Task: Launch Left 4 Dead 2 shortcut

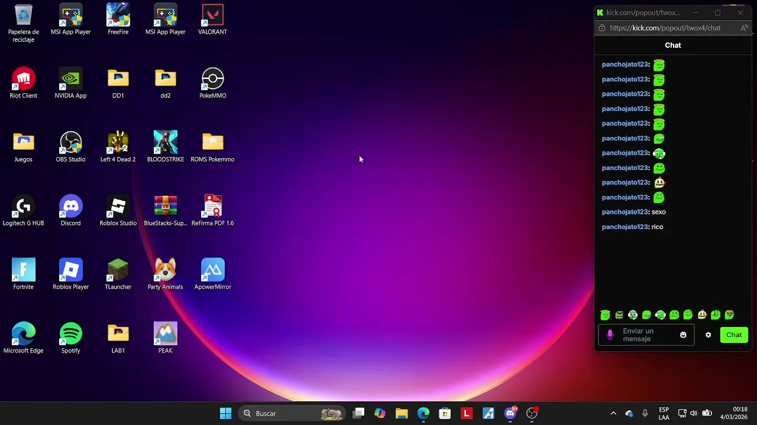Action: pos(118,147)
